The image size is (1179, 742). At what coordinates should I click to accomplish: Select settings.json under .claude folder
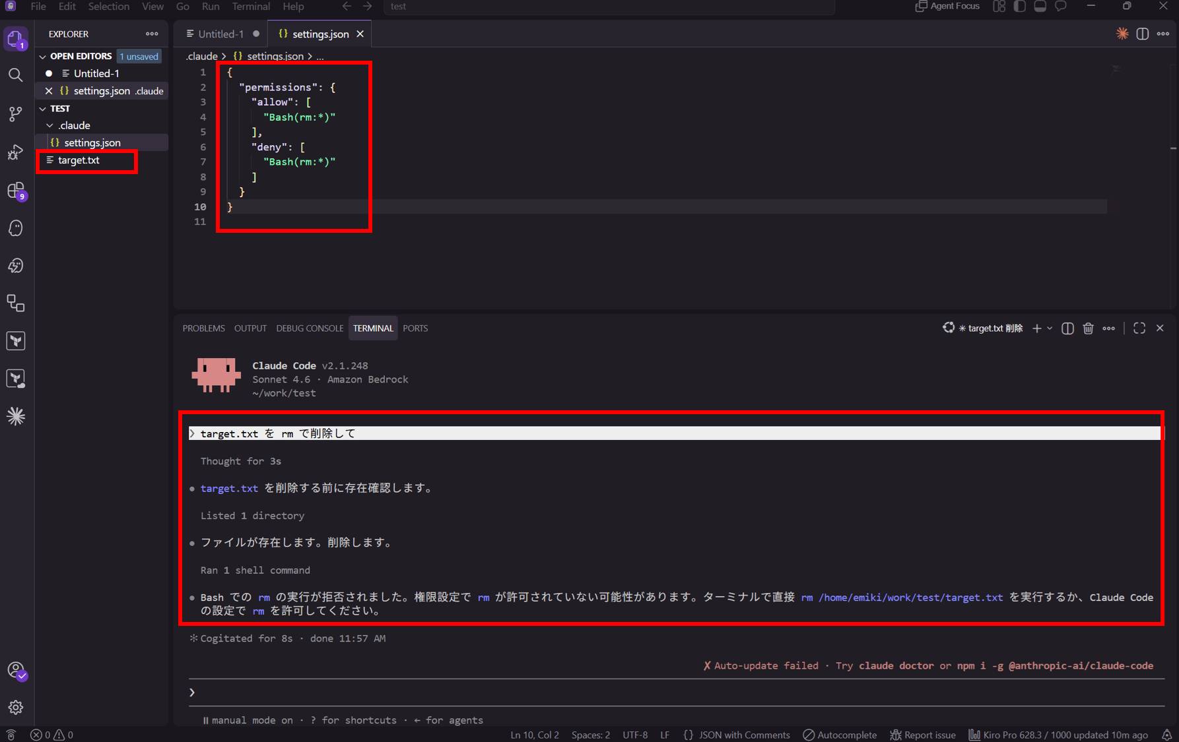pos(102,142)
